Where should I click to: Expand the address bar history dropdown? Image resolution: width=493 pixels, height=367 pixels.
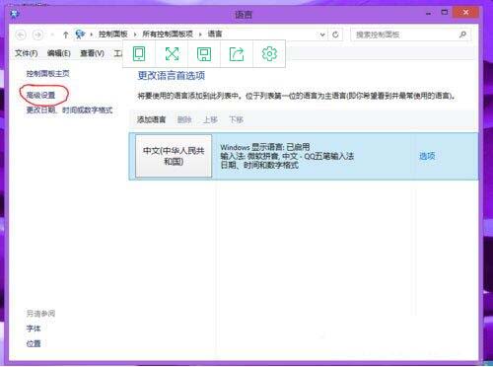click(x=322, y=35)
